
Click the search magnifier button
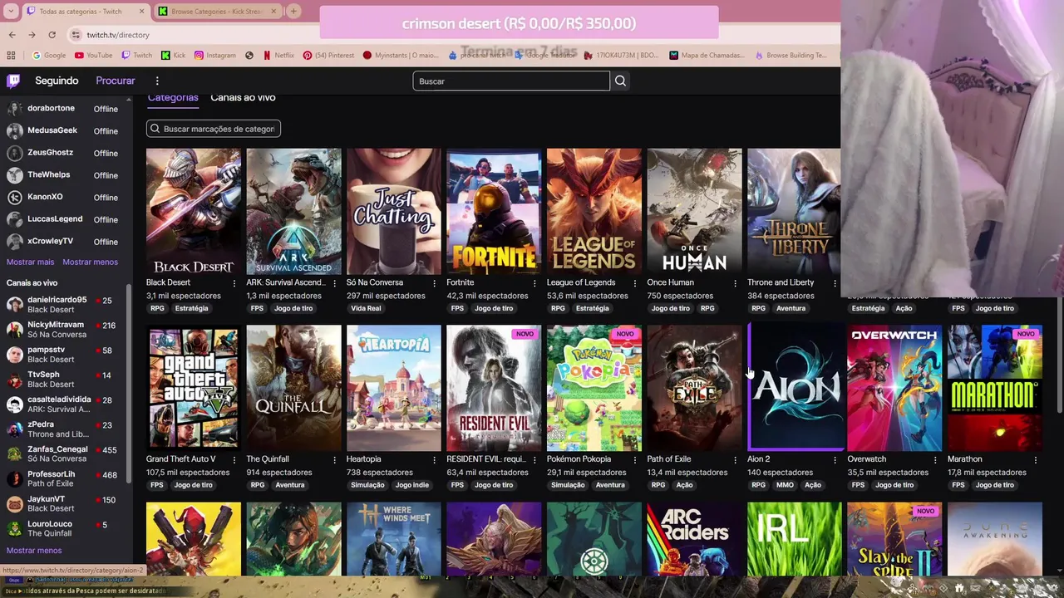pyautogui.click(x=620, y=81)
